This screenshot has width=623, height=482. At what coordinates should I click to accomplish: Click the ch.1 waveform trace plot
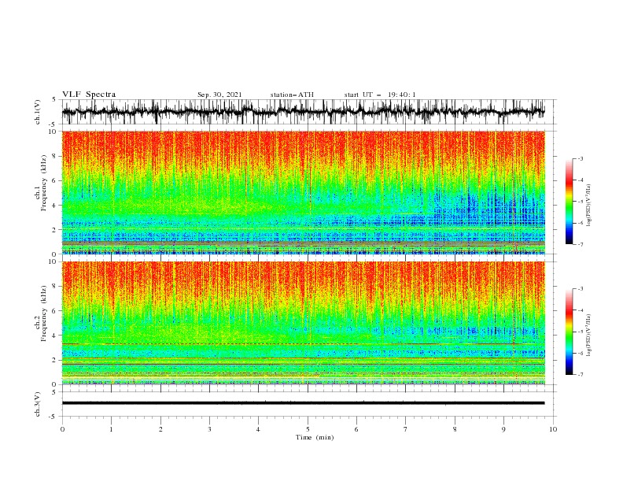303,112
